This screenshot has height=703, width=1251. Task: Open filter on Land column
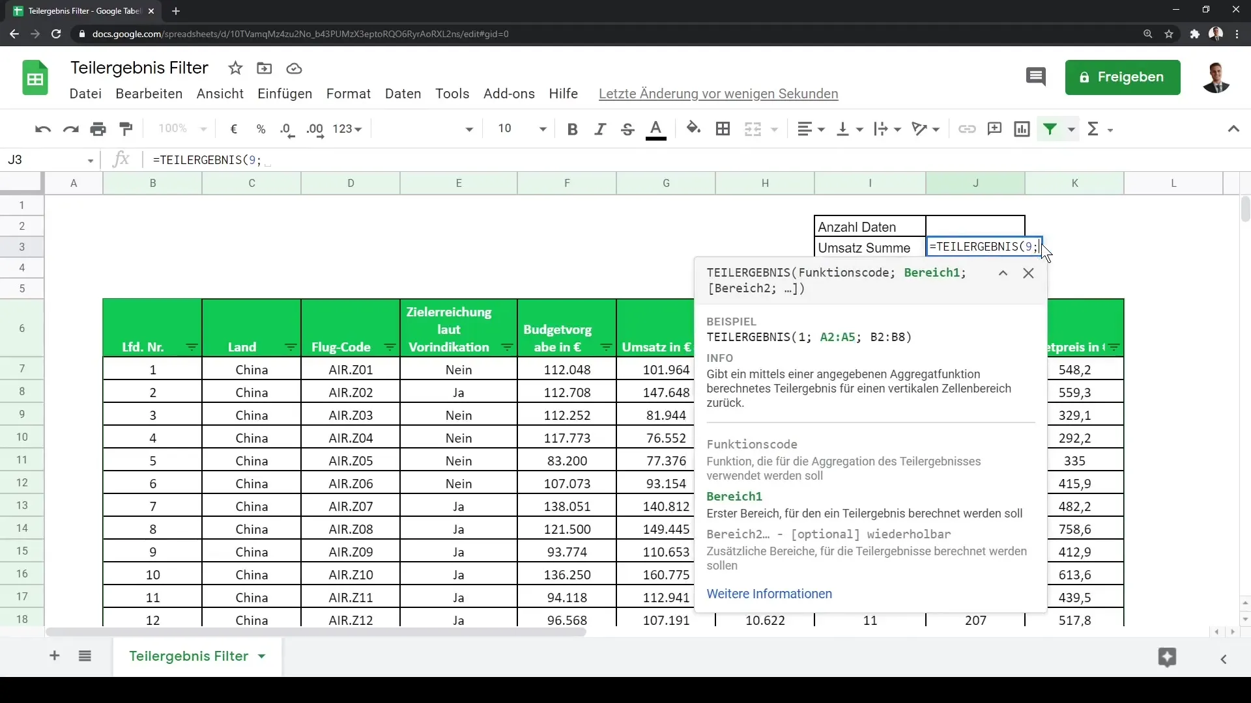coord(291,348)
